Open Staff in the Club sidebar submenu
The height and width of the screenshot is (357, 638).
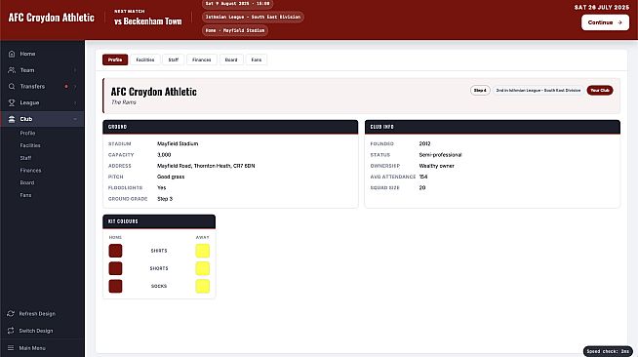(x=25, y=158)
